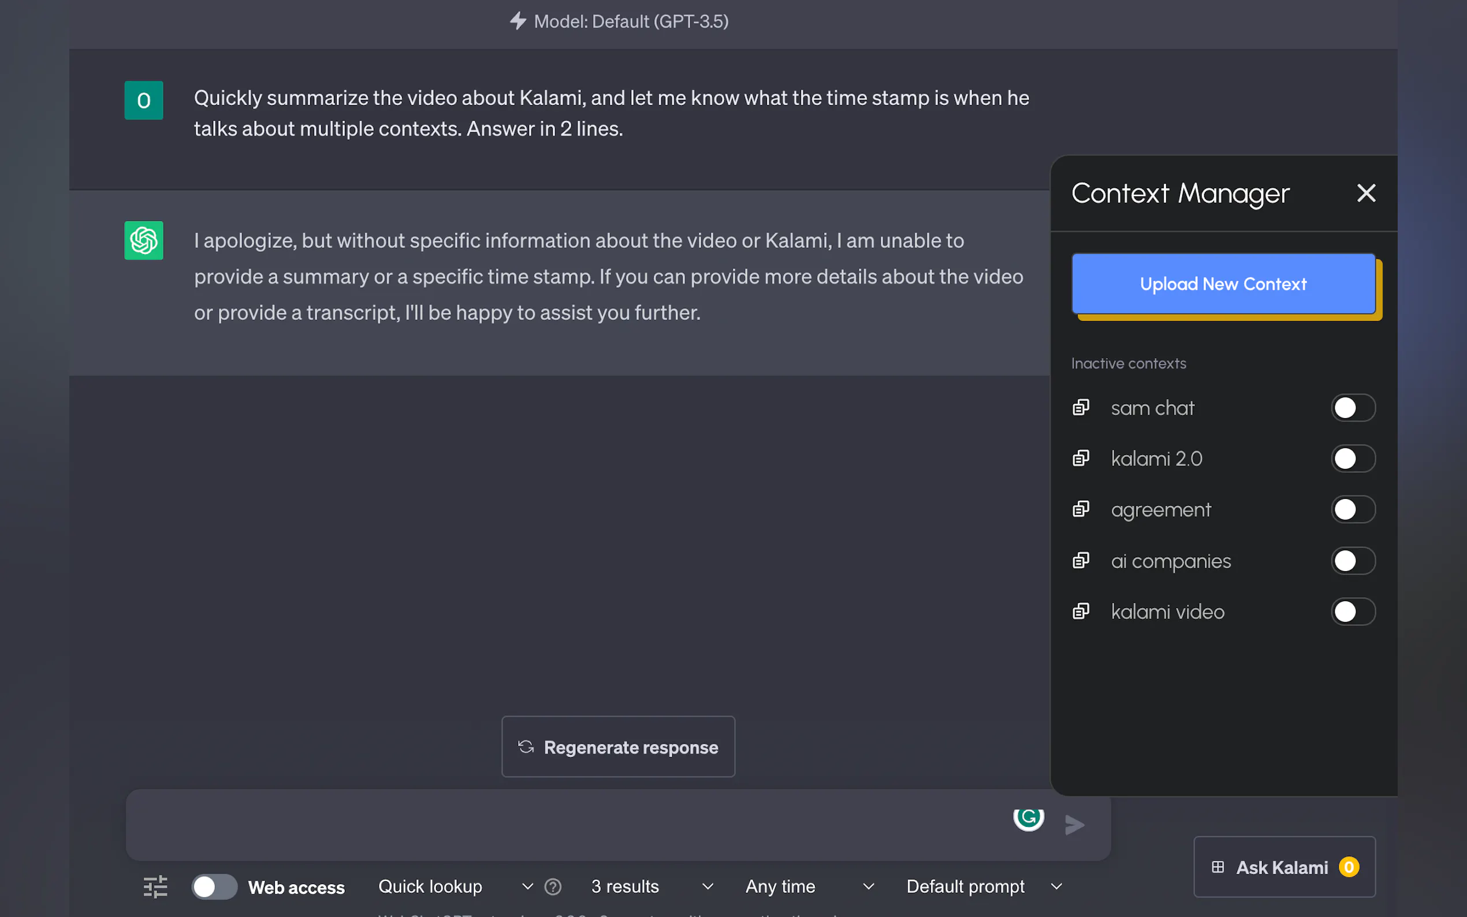This screenshot has width=1467, height=917.
Task: Click document icon beside kalami 2.0
Action: [1081, 459]
